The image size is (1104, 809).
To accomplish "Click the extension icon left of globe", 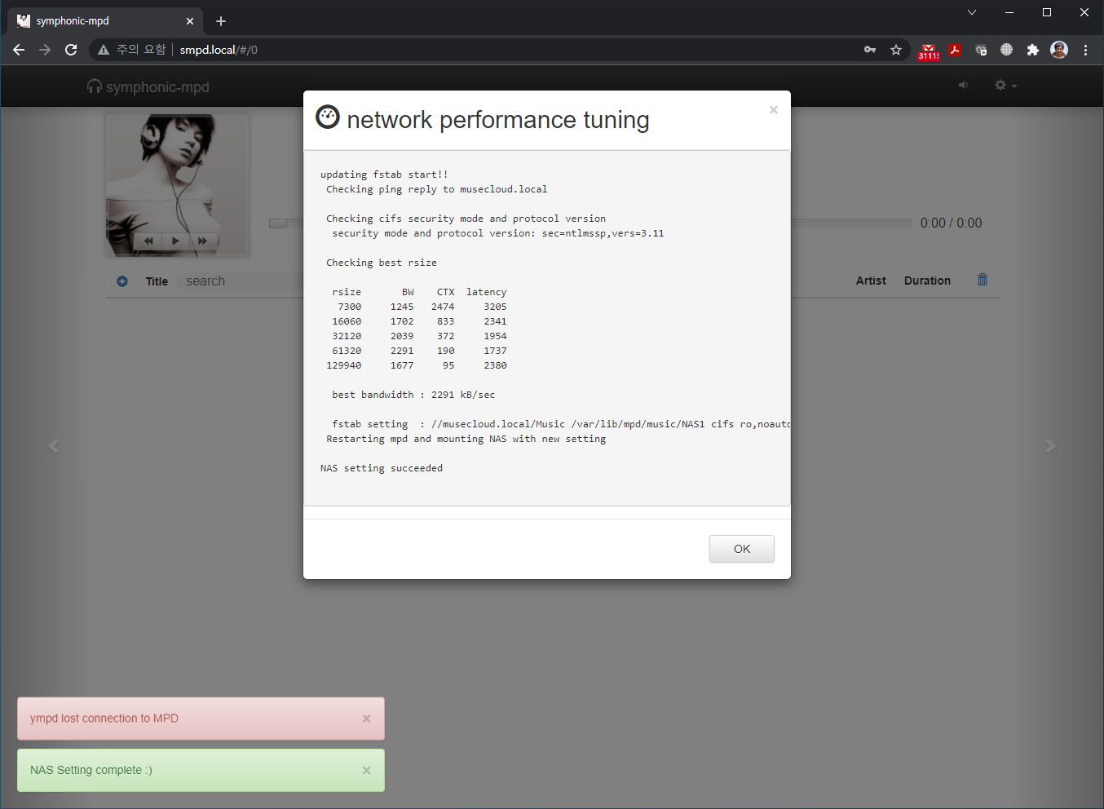I will 981,50.
